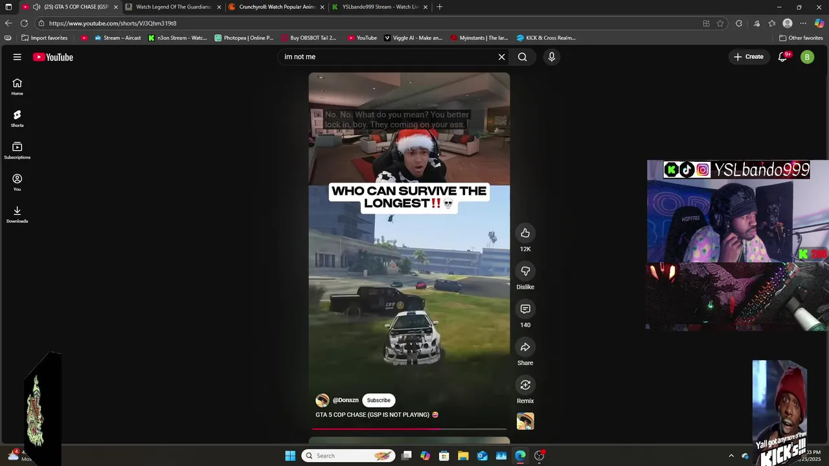Screen dimensions: 829x466
Task: Click the browser address bar URL
Action: [x=113, y=23]
